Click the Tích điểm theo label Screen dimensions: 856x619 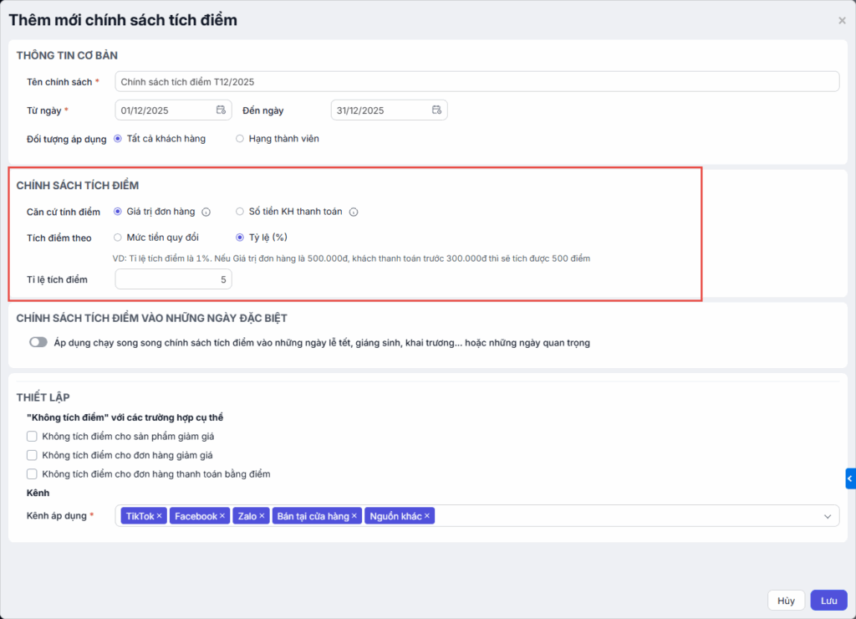click(x=59, y=238)
